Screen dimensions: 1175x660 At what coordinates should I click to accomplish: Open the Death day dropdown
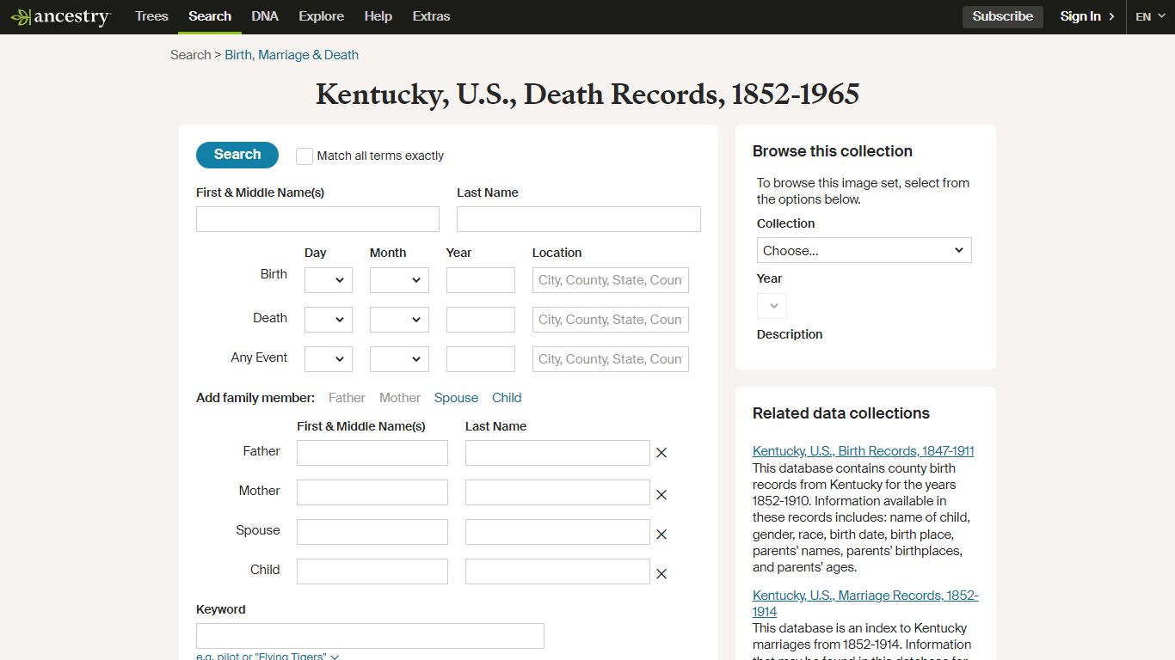tap(329, 320)
